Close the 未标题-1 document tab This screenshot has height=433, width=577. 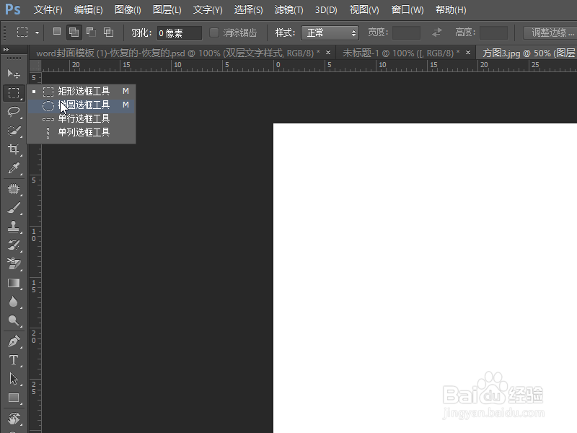tap(467, 53)
